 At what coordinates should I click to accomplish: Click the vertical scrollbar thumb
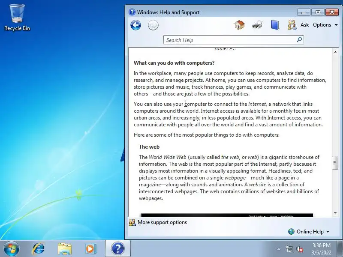click(x=335, y=163)
